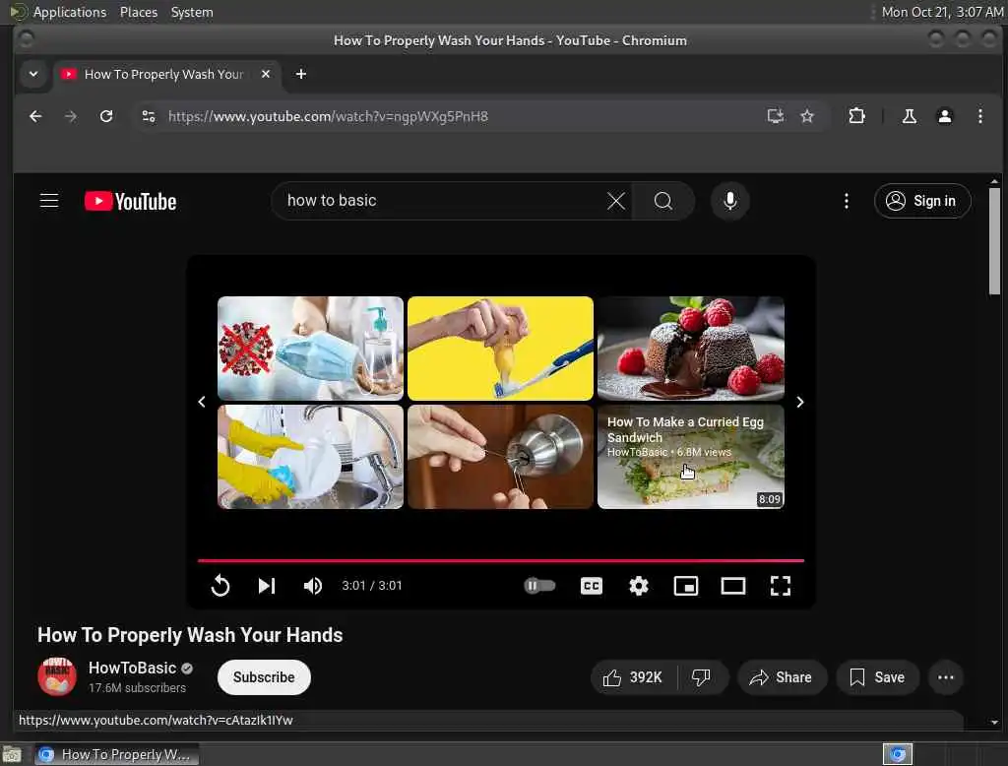This screenshot has width=1008, height=766.
Task: Open the toothbrush on yellow background thumbnail
Action: [500, 348]
